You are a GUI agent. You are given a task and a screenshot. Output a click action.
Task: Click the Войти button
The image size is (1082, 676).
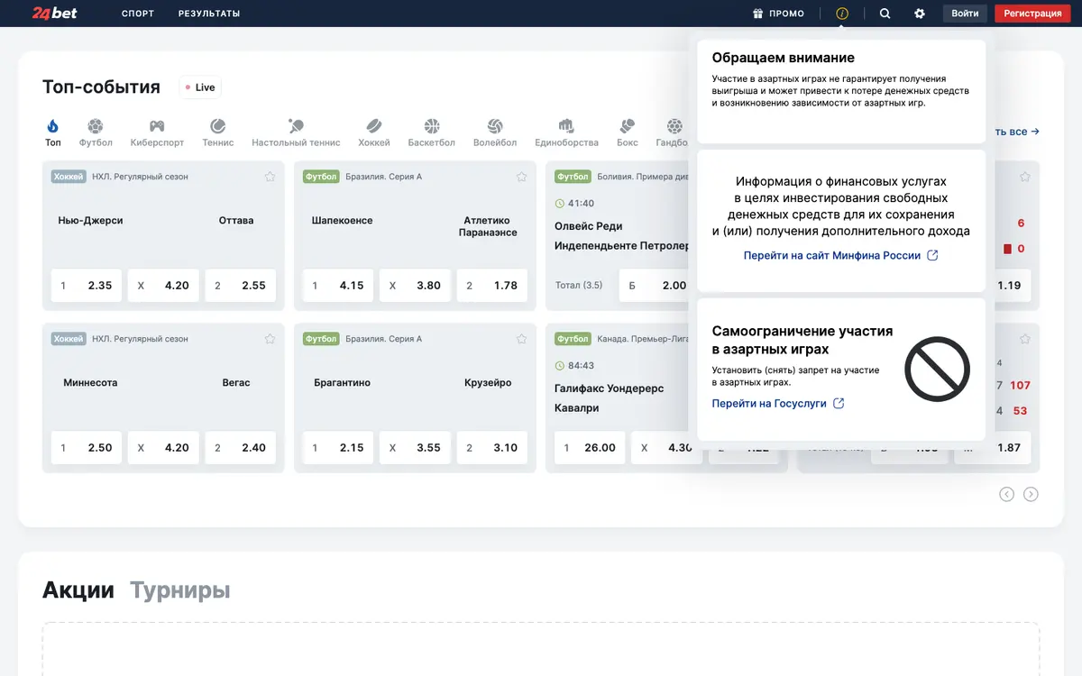[965, 14]
